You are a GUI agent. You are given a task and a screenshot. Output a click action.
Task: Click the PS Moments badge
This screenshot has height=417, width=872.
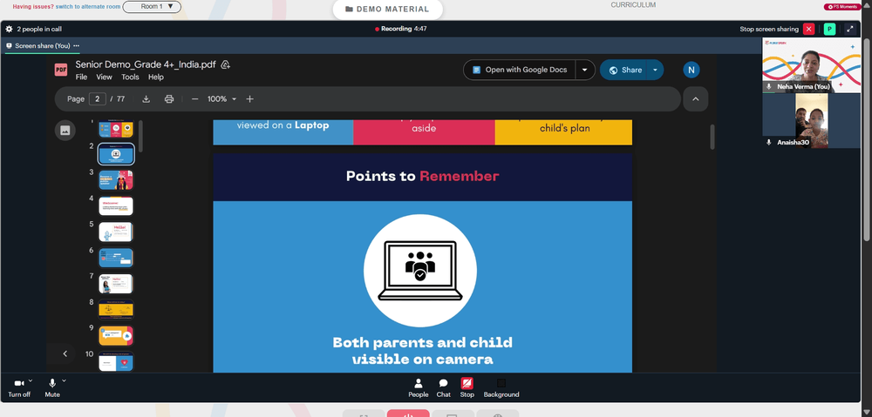[843, 7]
